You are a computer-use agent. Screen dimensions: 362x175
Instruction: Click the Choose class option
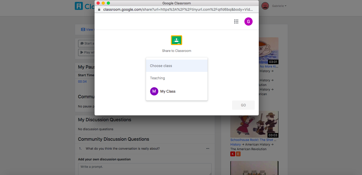tap(177, 66)
